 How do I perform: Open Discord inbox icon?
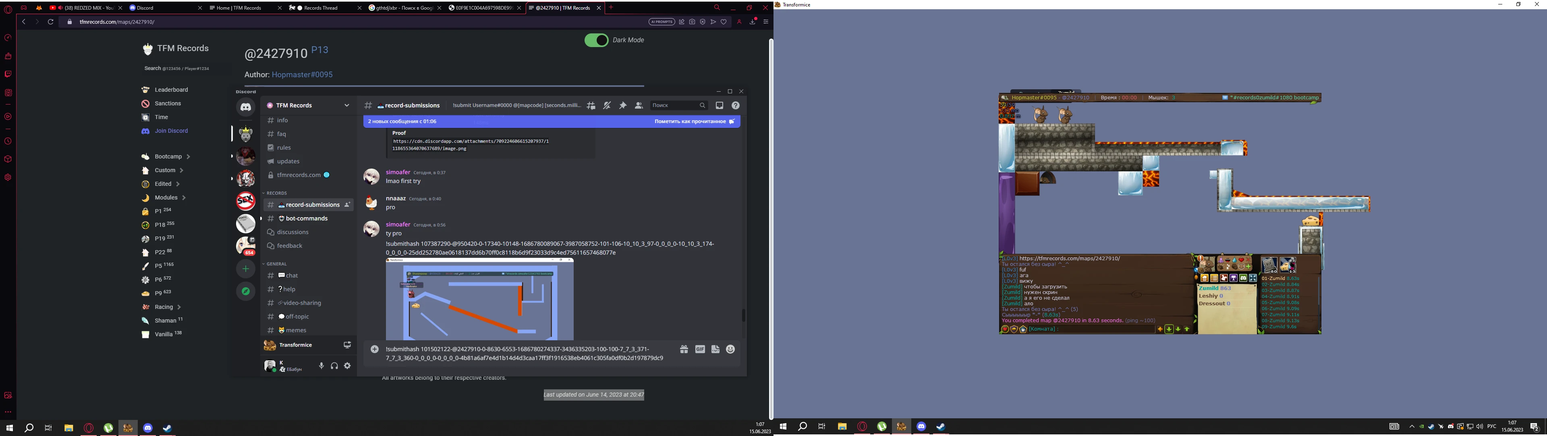(x=720, y=105)
